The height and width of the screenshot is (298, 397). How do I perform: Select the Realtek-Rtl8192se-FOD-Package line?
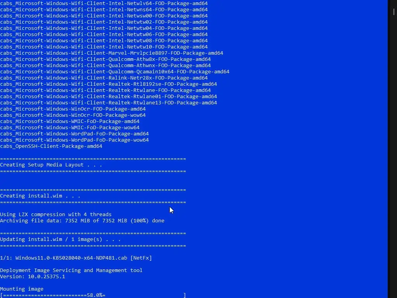pos(109,84)
